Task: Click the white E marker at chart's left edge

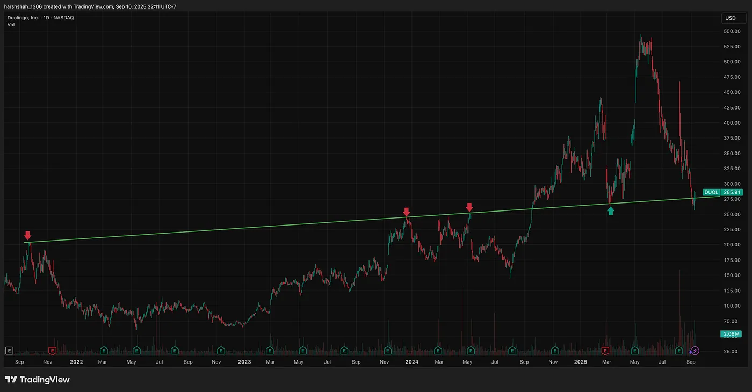Action: tap(9, 351)
